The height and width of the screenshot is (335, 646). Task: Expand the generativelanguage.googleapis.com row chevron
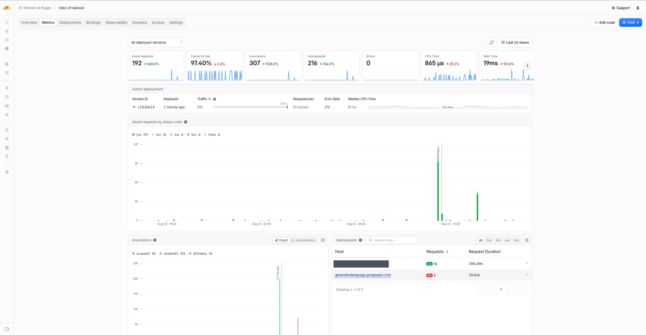coord(527,275)
